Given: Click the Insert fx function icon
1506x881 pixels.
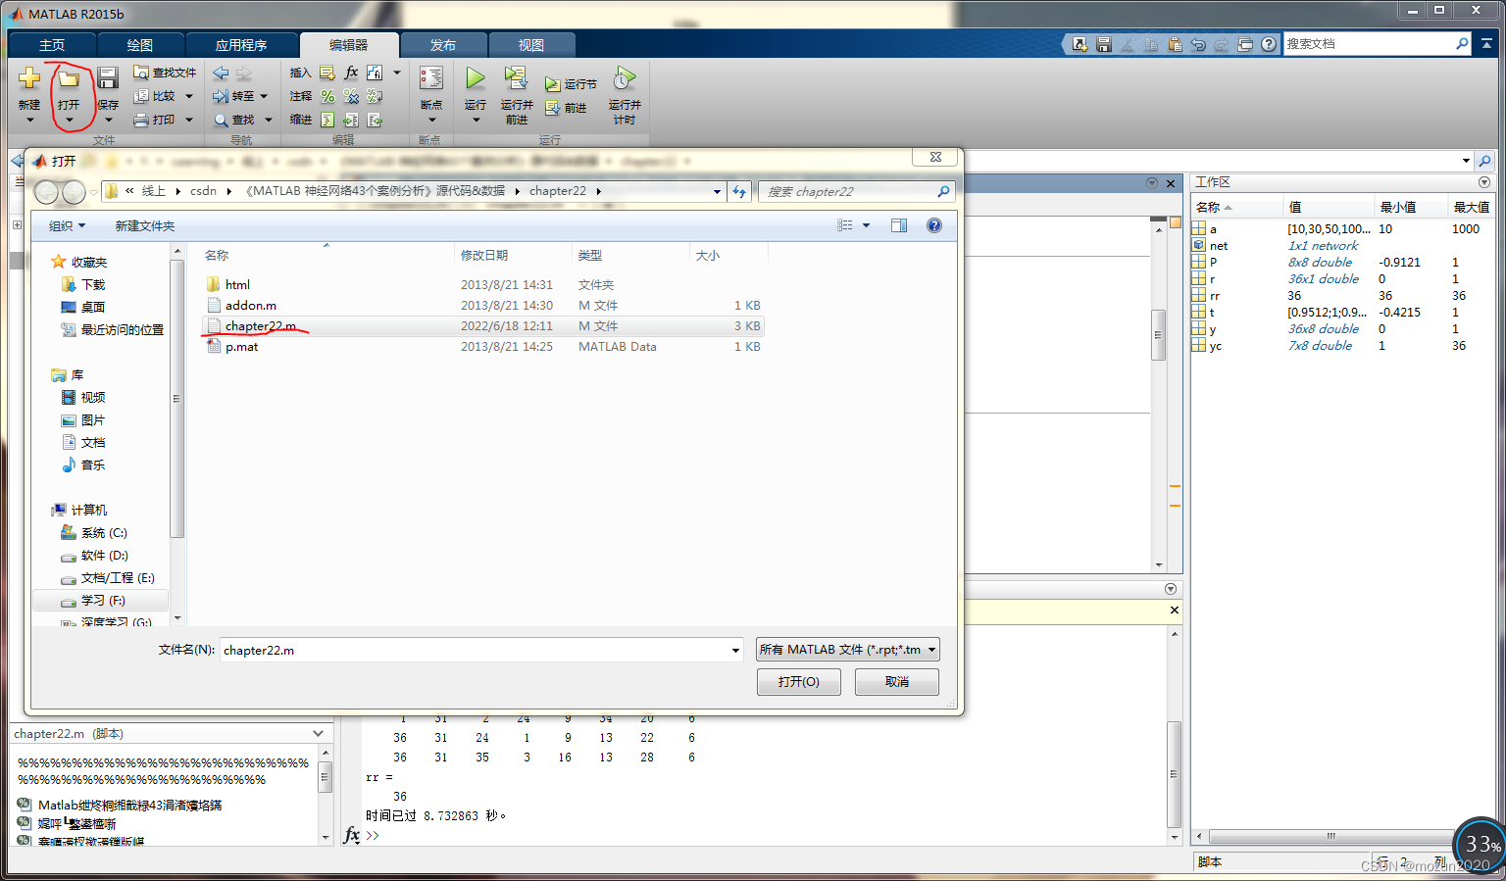Looking at the screenshot, I should tap(351, 73).
